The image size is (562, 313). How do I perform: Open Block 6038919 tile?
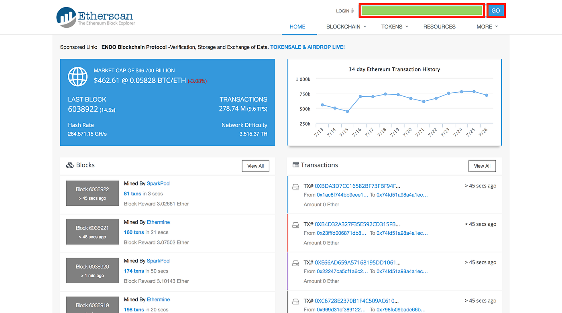[92, 305]
